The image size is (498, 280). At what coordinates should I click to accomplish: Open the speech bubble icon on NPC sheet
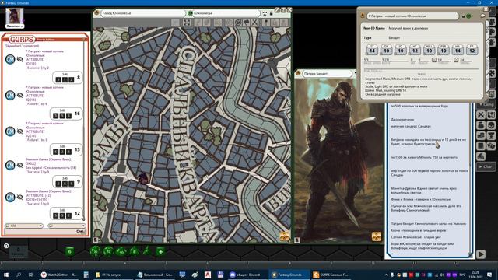pyautogui.click(x=482, y=16)
